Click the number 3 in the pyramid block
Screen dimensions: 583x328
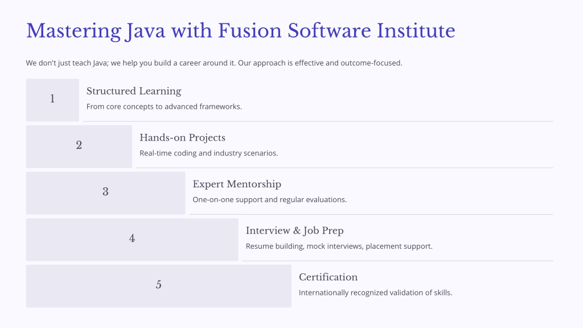[x=105, y=192]
